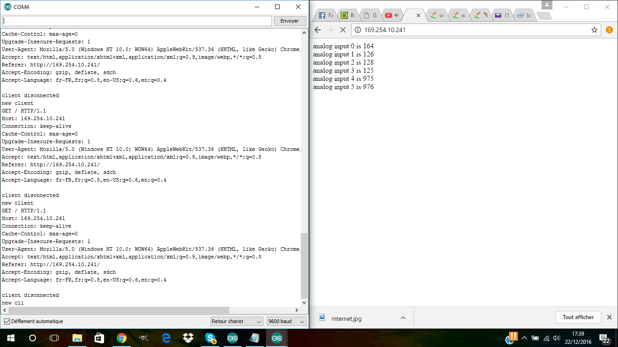This screenshot has width=618, height=347.
Task: Switch to the YouTube tab
Action: (391, 15)
